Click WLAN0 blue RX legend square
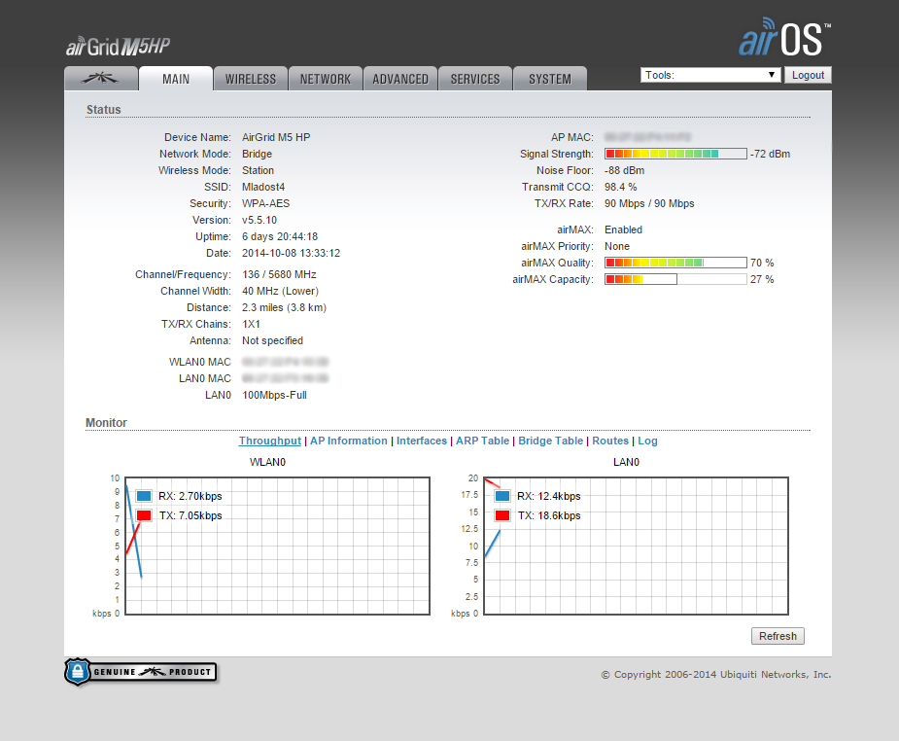 [144, 496]
